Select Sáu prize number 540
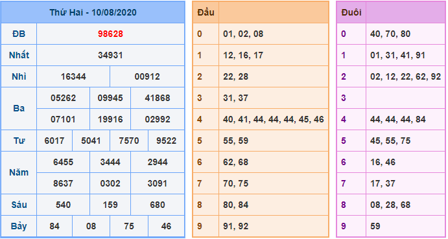This screenshot has width=448, height=239. click(x=63, y=205)
